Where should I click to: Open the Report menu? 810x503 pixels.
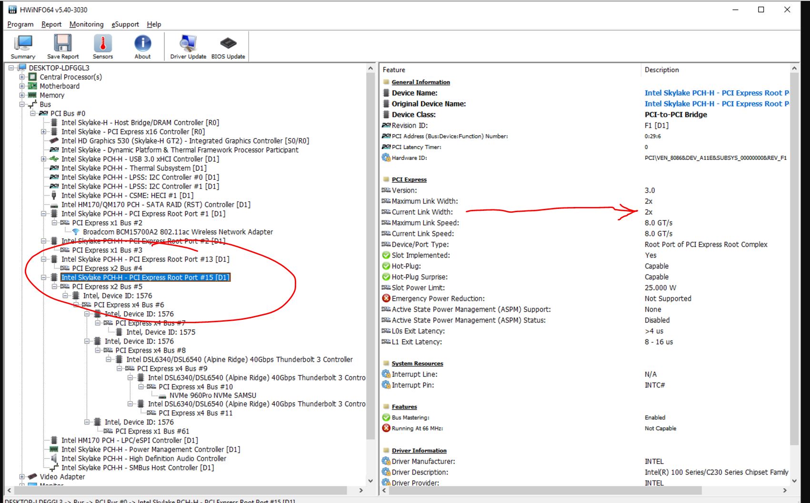coord(51,24)
